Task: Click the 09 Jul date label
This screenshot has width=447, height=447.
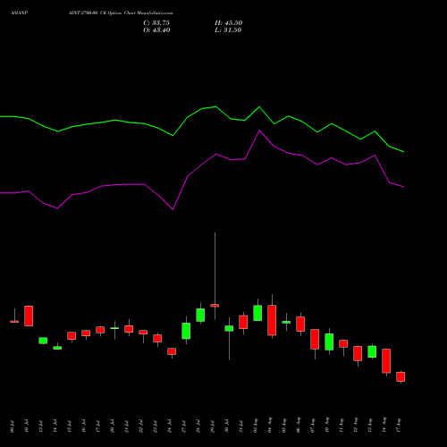Action: (x=13, y=426)
